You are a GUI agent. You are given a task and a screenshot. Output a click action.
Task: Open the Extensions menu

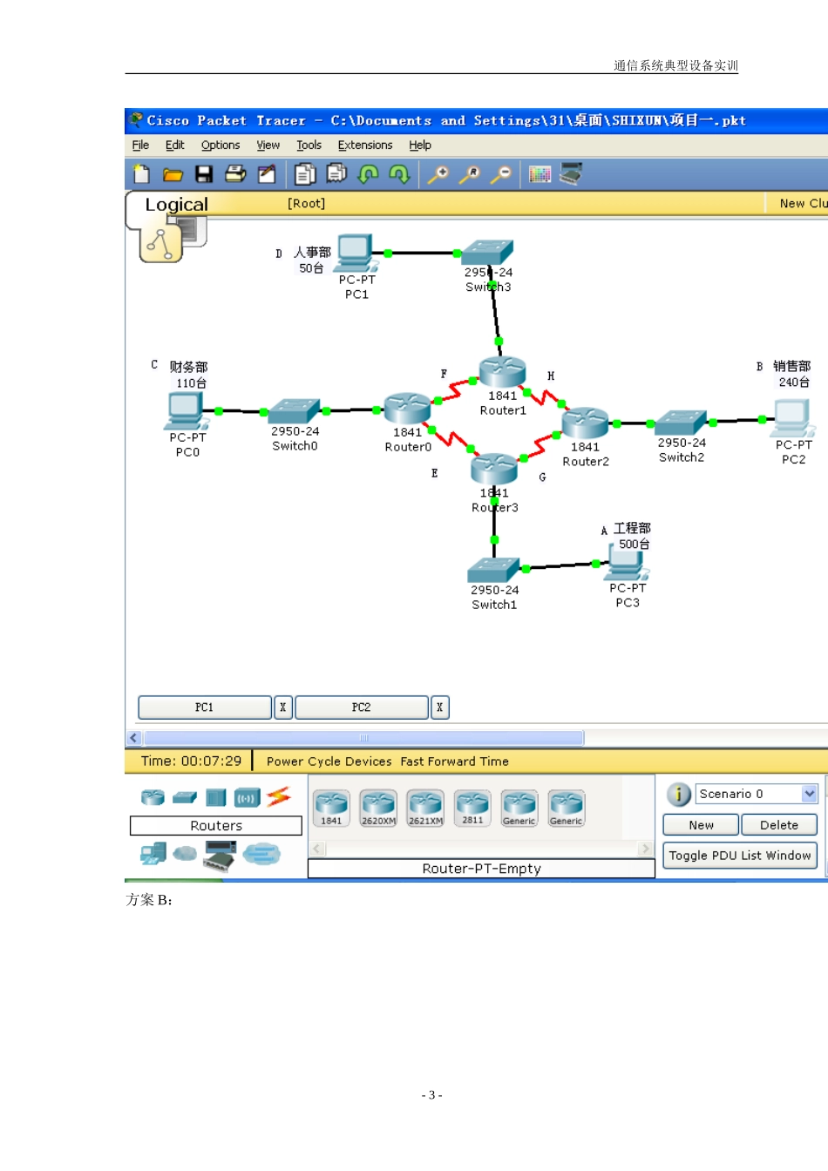364,146
